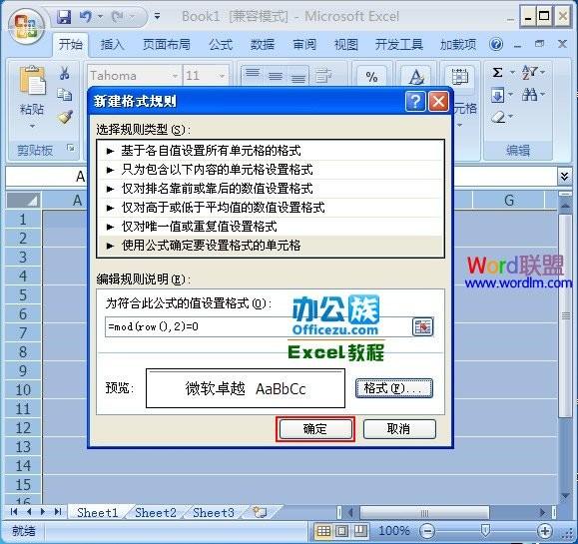Click the Fill down icon

coord(498,95)
